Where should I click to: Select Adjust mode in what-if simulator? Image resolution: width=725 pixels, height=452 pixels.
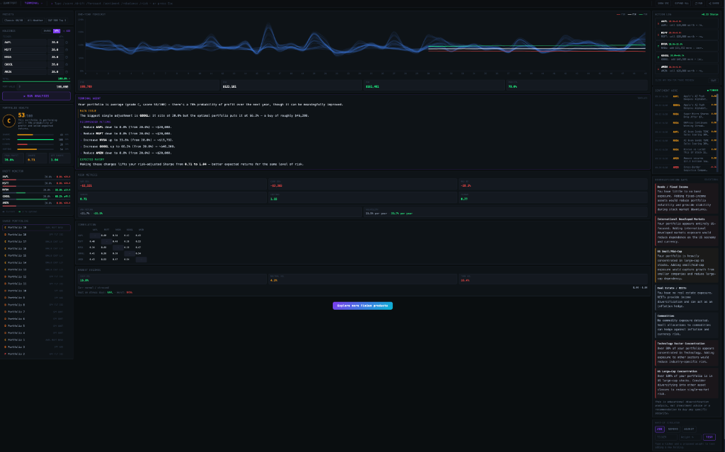pyautogui.click(x=689, y=429)
